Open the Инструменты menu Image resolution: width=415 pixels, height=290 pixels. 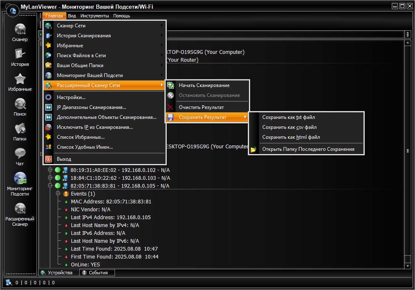(x=95, y=16)
